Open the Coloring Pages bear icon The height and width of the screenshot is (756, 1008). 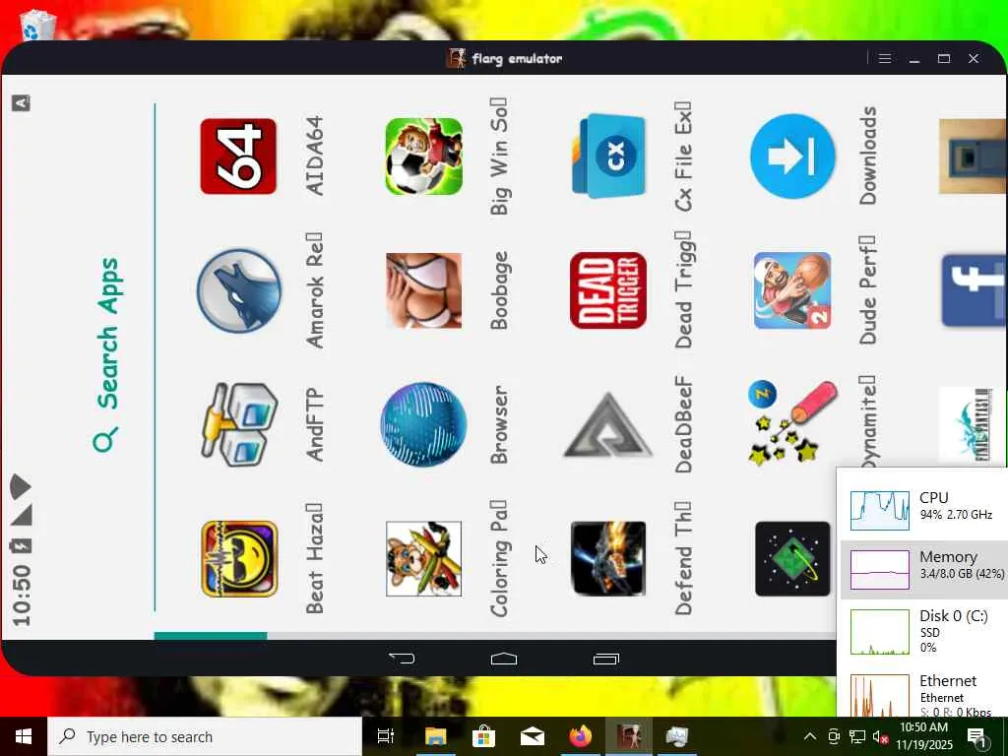coord(423,559)
